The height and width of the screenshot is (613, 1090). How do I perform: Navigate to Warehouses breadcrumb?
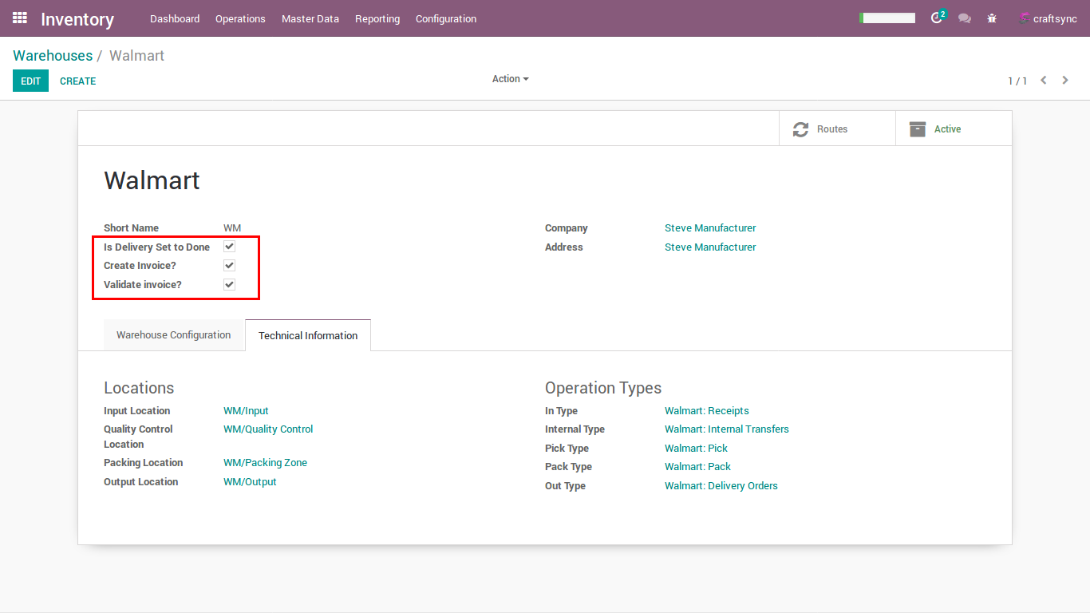(x=53, y=56)
